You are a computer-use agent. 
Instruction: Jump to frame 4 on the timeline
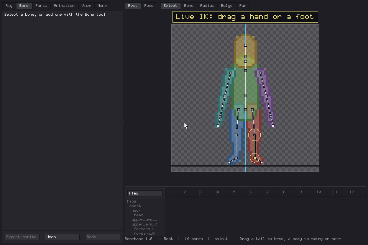pos(218,192)
